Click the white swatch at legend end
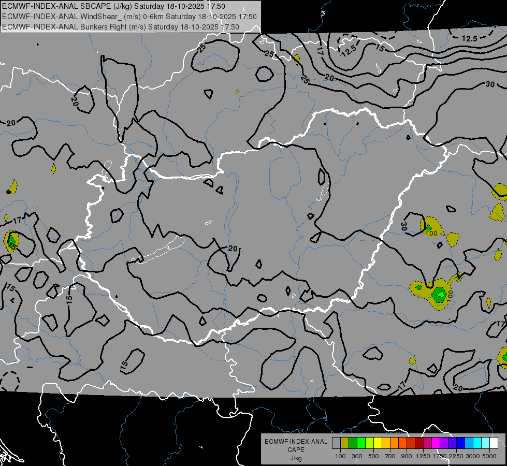The width and height of the screenshot is (507, 466). click(494, 443)
